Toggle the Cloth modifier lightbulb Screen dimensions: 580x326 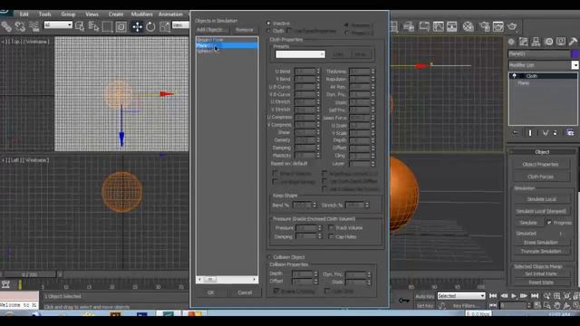click(514, 76)
